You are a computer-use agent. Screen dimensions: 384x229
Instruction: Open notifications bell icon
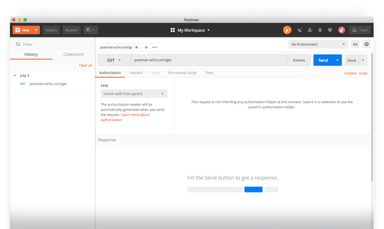pyautogui.click(x=320, y=30)
